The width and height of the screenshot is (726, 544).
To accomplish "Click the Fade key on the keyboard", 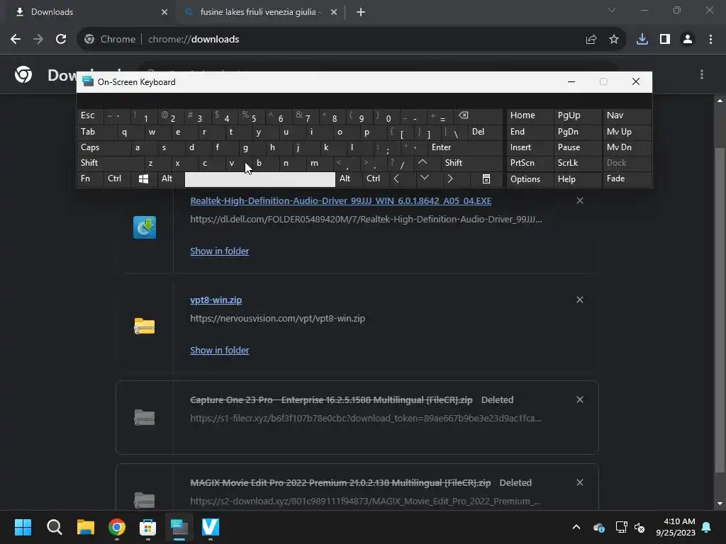I will tap(627, 178).
